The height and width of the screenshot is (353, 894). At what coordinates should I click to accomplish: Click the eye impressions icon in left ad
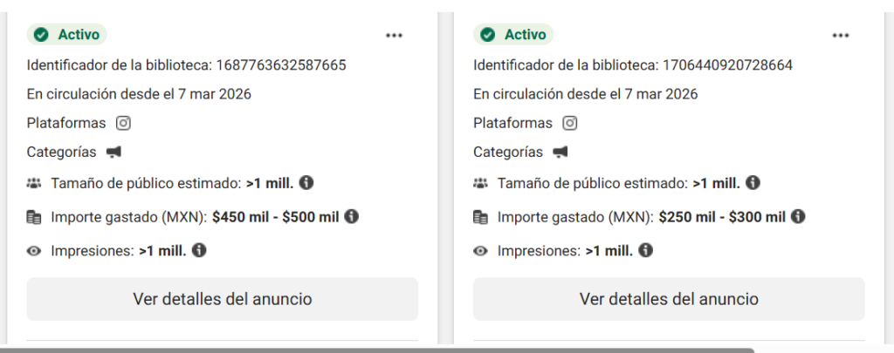35,251
